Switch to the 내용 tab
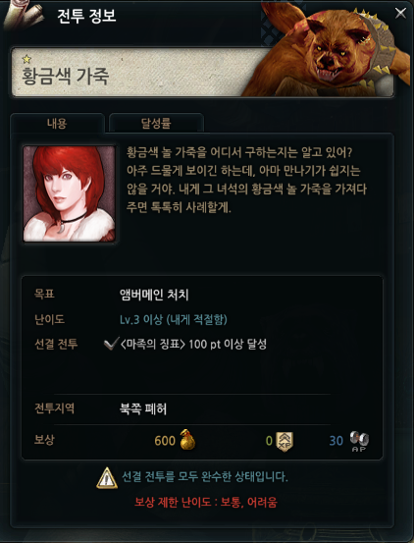The width and height of the screenshot is (414, 543). click(x=57, y=124)
